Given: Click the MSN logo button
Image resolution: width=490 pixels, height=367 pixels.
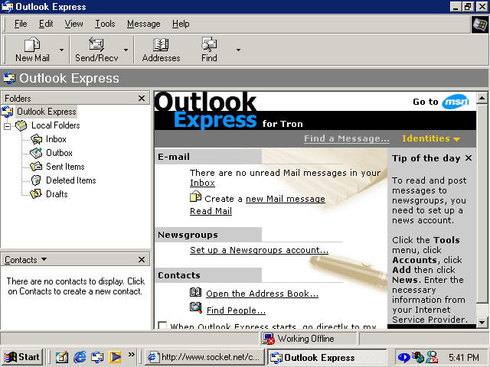Looking at the screenshot, I should (x=456, y=102).
